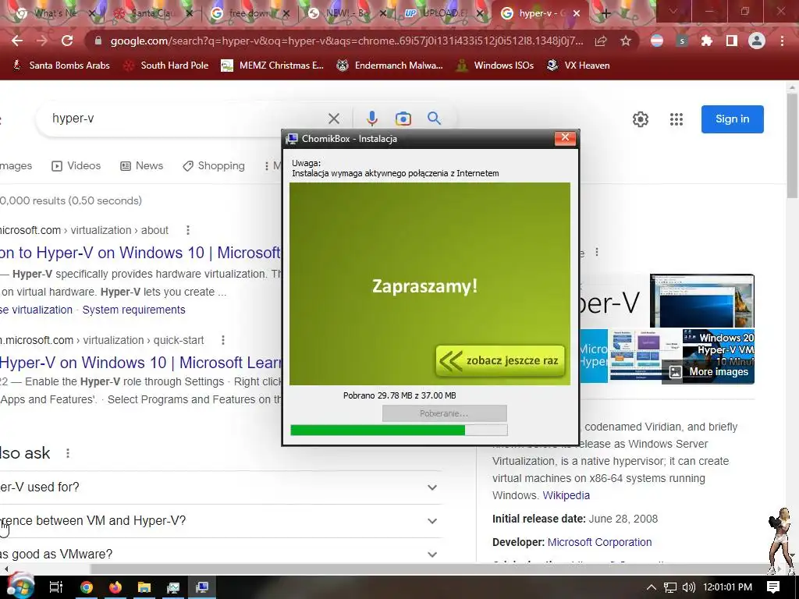
Task: Click the ChomikBox download progress bar
Action: (399, 431)
